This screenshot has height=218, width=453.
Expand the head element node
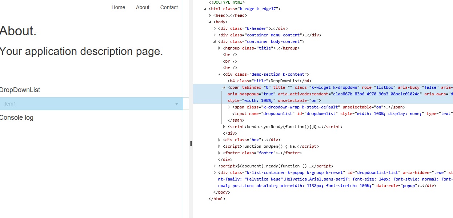pyautogui.click(x=210, y=15)
